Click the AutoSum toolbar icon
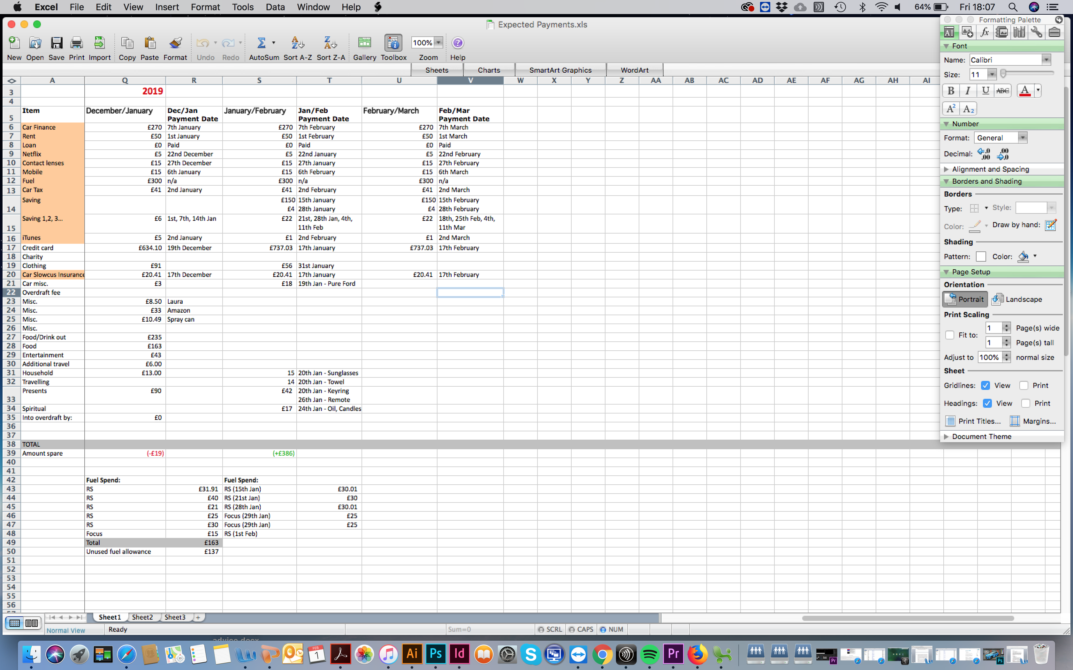Viewport: 1073px width, 670px height. point(261,43)
